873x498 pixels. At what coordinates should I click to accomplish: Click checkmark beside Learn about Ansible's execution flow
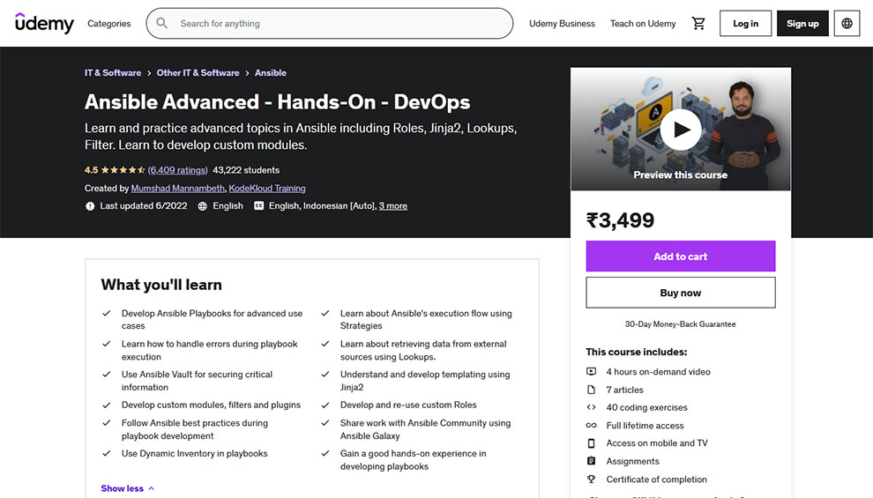click(x=325, y=313)
